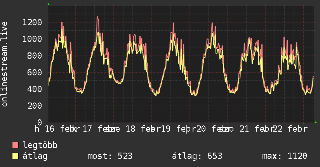The image size is (320, 167).
Task: Click the 800 y-axis label
Action: [x=35, y=56]
